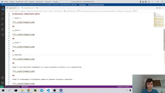Open the Remote Explorer view
The image size is (165, 93).
(x=3, y=34)
